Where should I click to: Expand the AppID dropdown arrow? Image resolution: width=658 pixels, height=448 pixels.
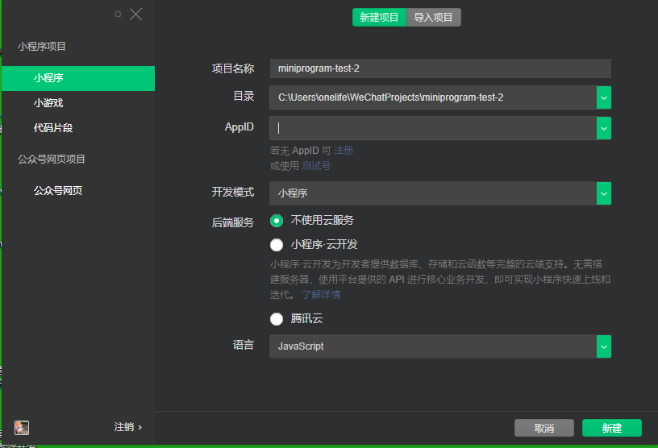point(603,128)
